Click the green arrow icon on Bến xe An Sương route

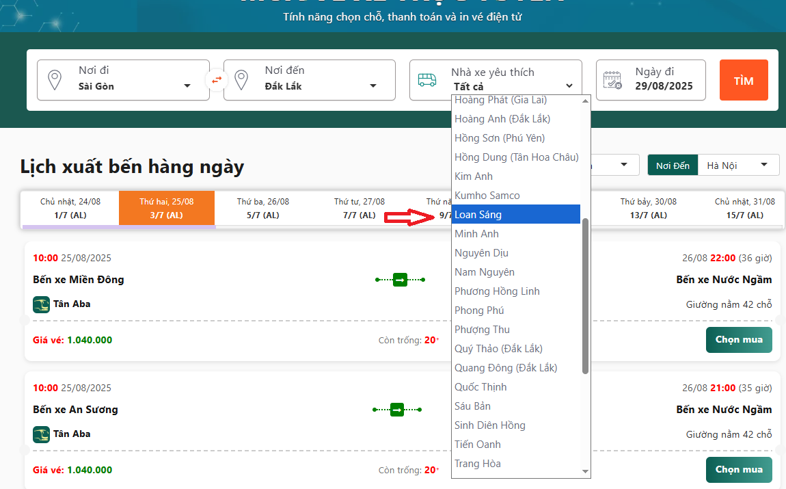(x=397, y=410)
